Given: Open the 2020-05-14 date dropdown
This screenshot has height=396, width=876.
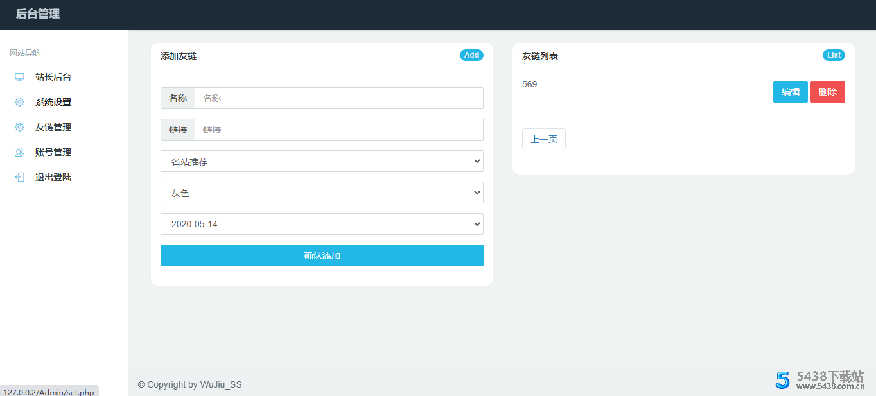Looking at the screenshot, I should click(322, 224).
